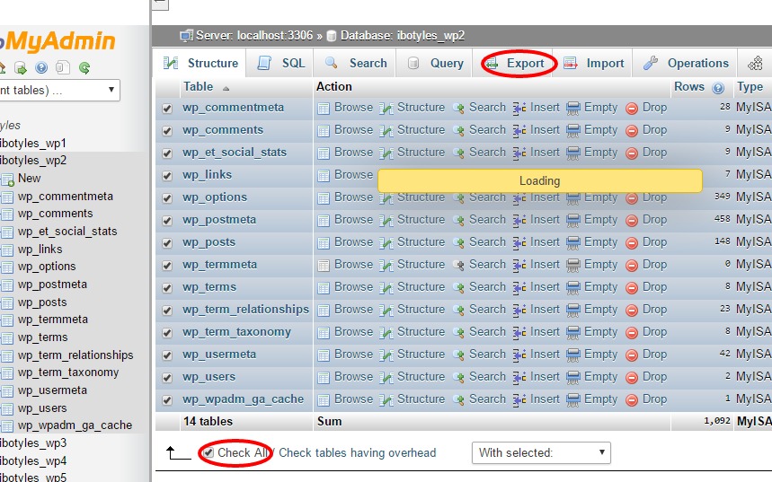Click the Browse icon for wp_wpadm_ga_cache
Viewport: 772px width, 482px height.
coord(324,399)
